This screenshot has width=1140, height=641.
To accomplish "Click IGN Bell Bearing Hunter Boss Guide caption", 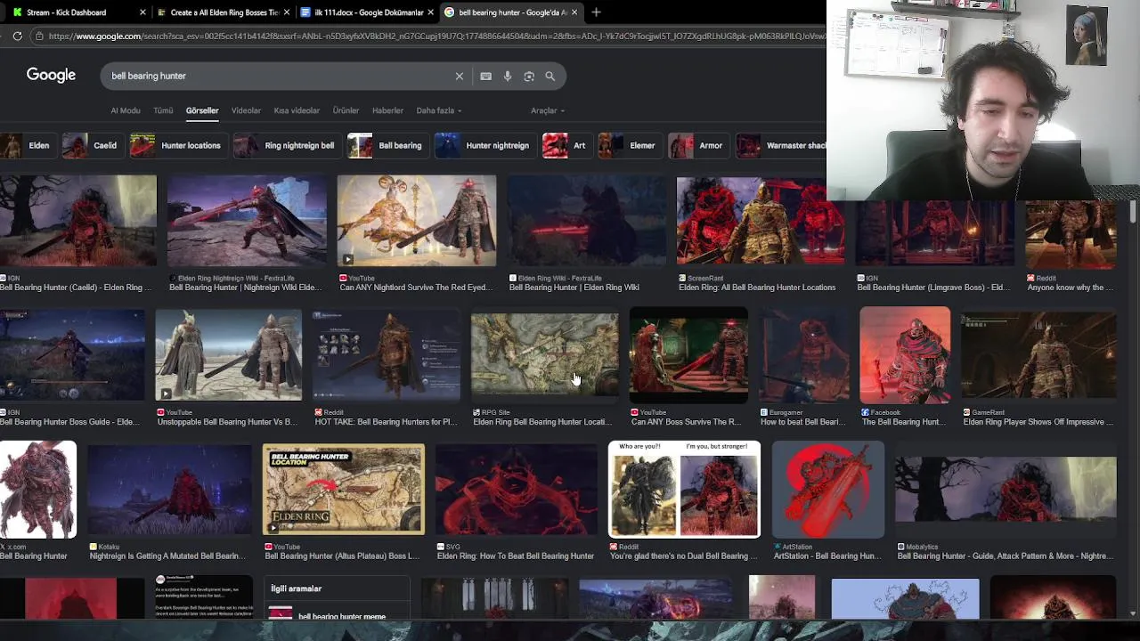I will [69, 422].
